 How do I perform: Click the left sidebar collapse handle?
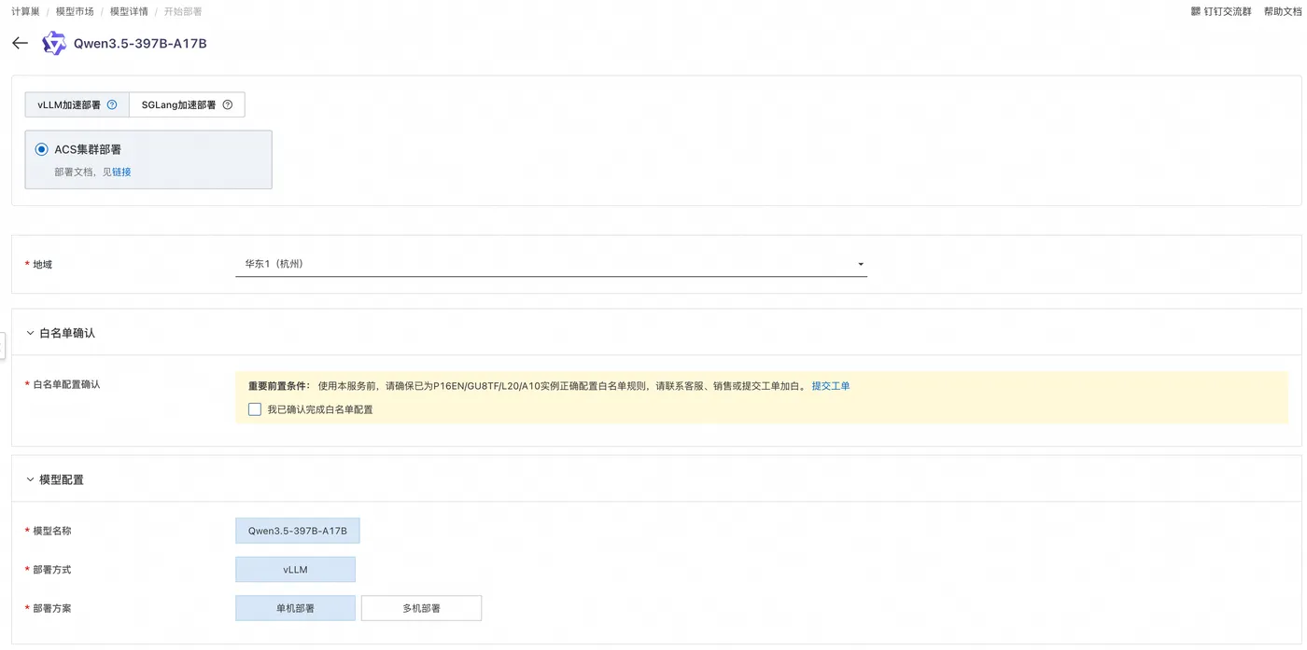pos(3,346)
